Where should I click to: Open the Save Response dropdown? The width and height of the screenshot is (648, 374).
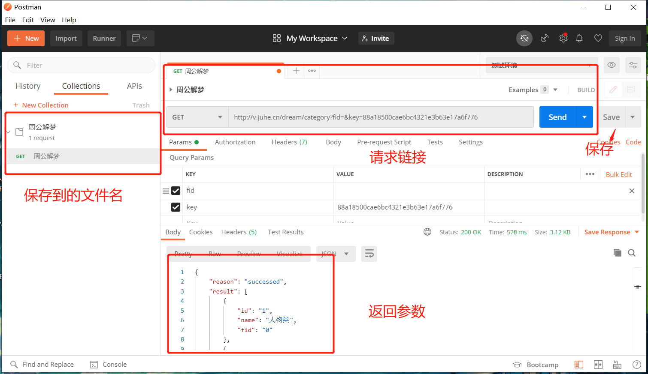pos(612,232)
